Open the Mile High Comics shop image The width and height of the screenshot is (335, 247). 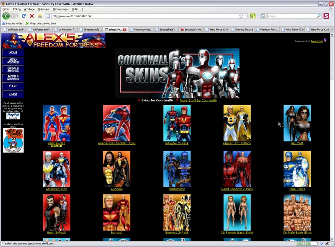[x=13, y=140]
